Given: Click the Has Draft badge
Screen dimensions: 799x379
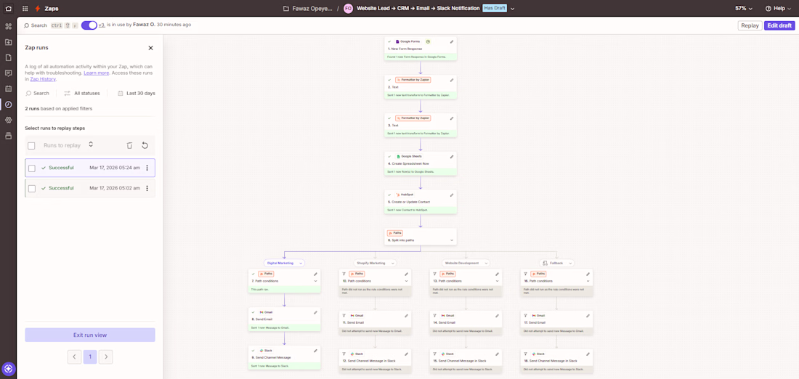Looking at the screenshot, I should pyautogui.click(x=495, y=8).
